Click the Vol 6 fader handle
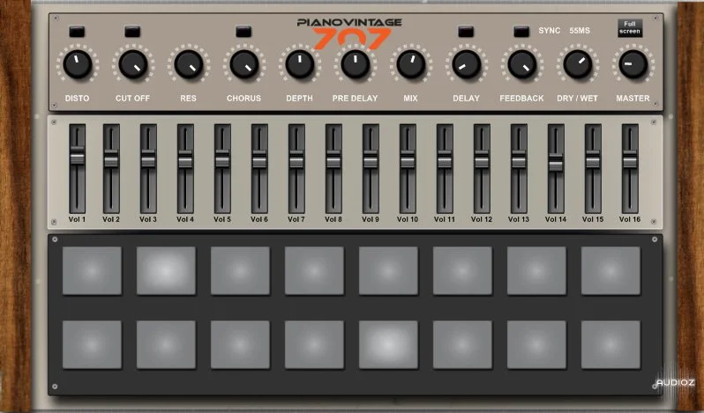 tap(259, 159)
